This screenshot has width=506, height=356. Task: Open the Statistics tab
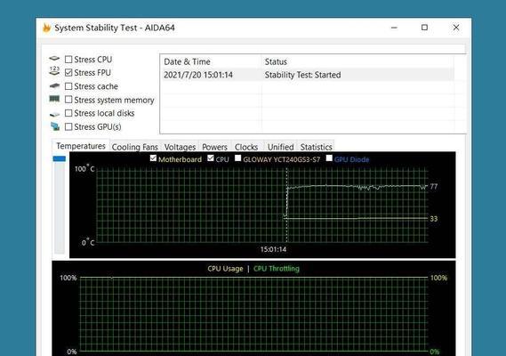pos(316,147)
